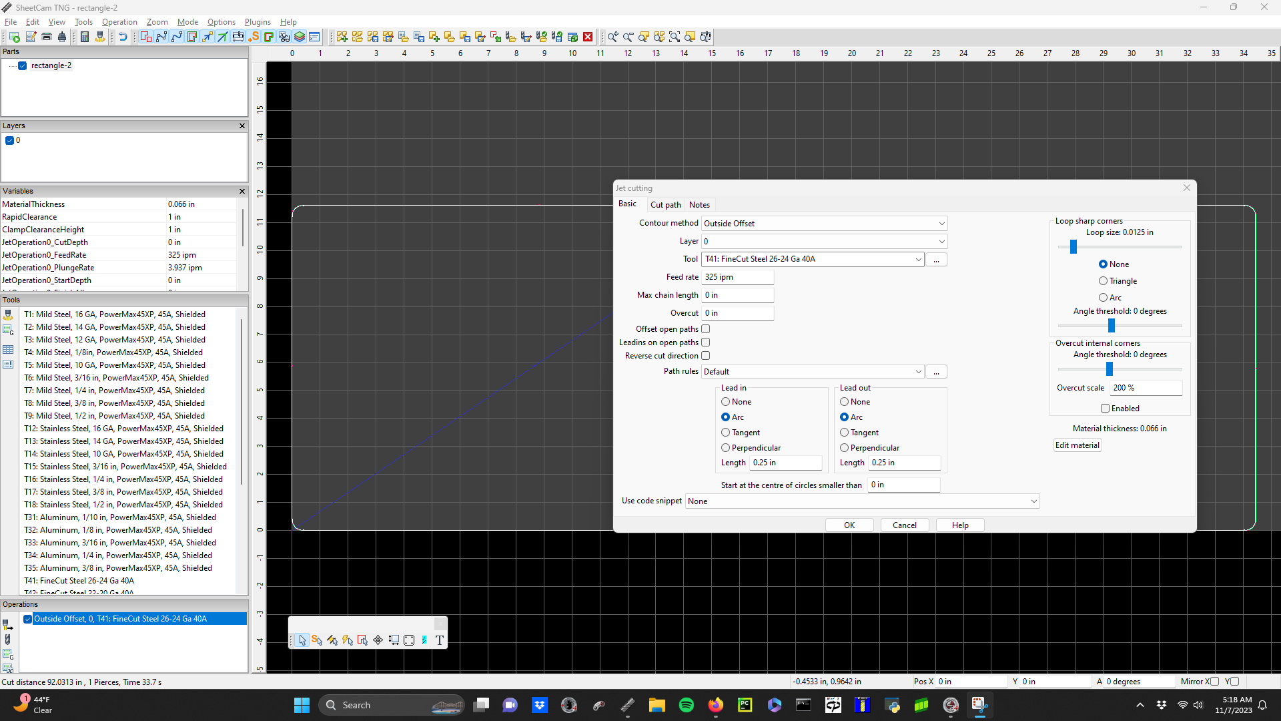Click the zoom in magnifier icon

(x=612, y=37)
